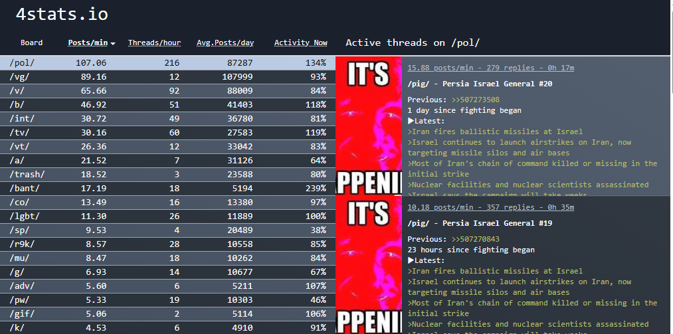Viewport: 673px width, 334px height.
Task: Click the 4stats.io site title
Action: 62,14
